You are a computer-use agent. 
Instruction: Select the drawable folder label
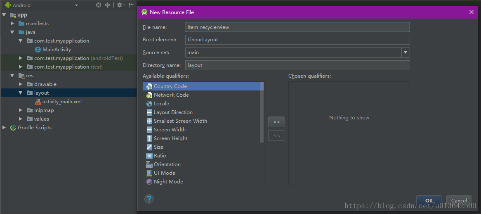point(45,84)
